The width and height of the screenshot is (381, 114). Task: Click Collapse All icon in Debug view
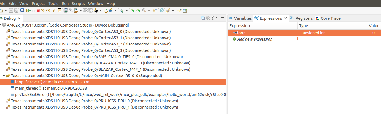click(x=203, y=18)
